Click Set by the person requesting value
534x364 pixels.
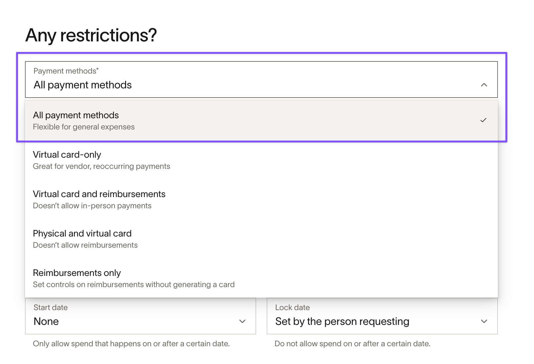[x=342, y=321]
